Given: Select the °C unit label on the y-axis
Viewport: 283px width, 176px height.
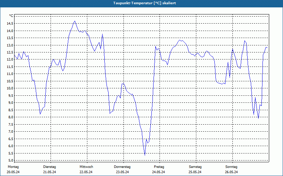Looking at the screenshot, I should [11, 16].
